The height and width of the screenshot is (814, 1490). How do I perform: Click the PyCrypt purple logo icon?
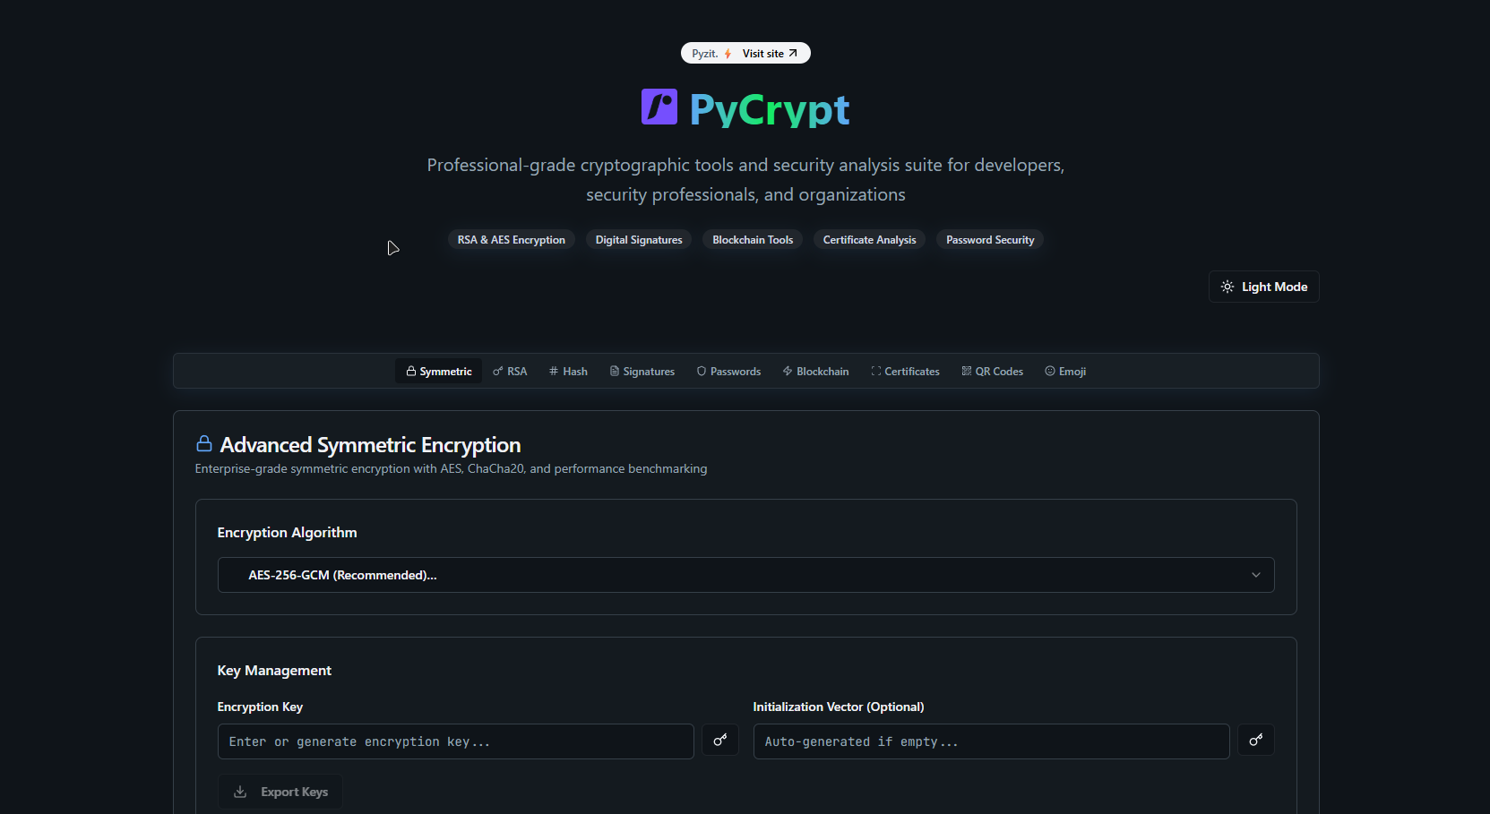click(659, 107)
